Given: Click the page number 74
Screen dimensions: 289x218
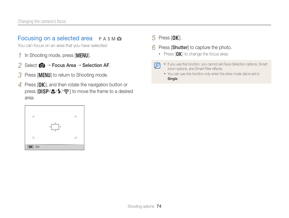Looking at the screenshot, I should point(159,206).
